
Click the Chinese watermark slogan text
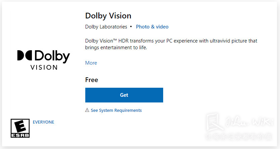pos(239,137)
